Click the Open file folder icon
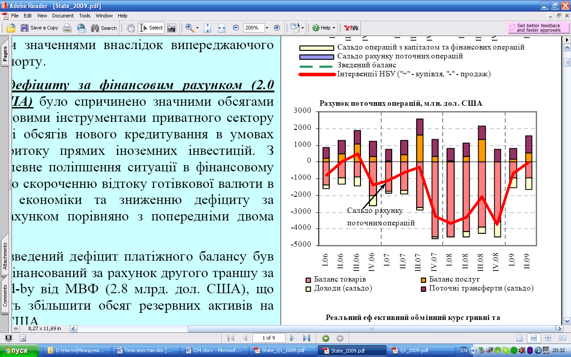This screenshot has height=357, width=571. click(x=11, y=28)
